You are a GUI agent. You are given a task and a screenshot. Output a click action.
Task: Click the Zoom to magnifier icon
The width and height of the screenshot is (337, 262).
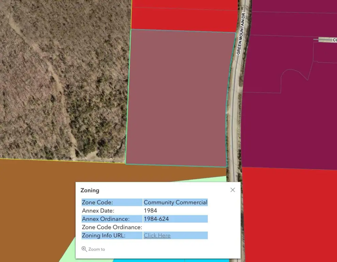coord(84,249)
